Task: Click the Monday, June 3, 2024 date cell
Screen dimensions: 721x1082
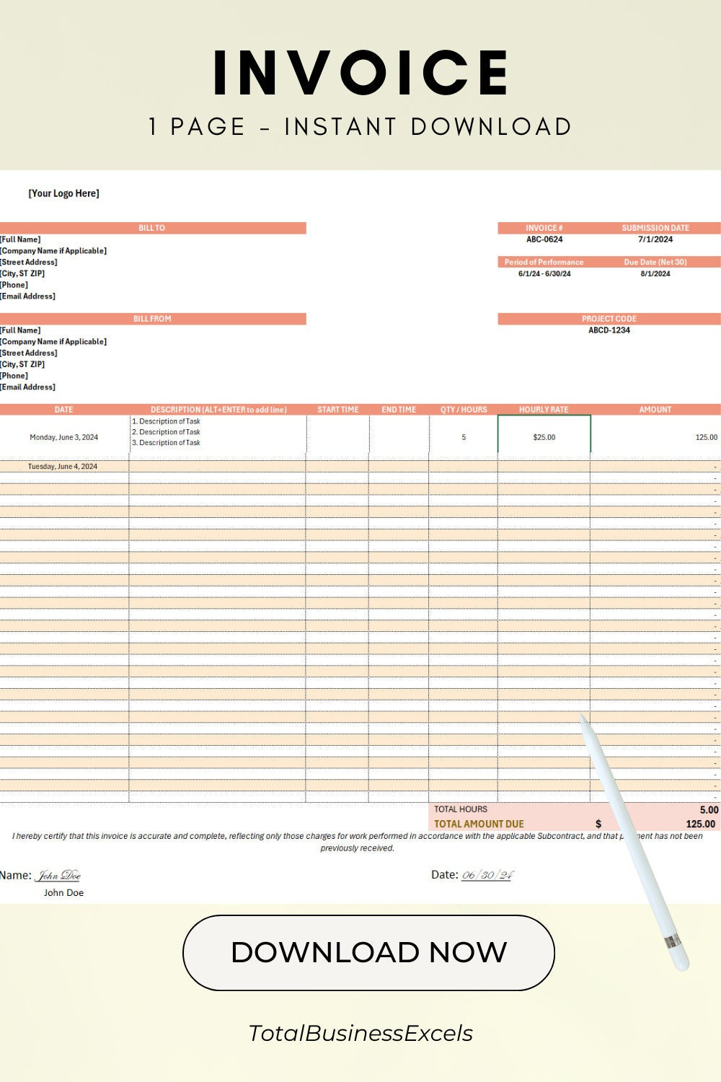Action: coord(63,436)
